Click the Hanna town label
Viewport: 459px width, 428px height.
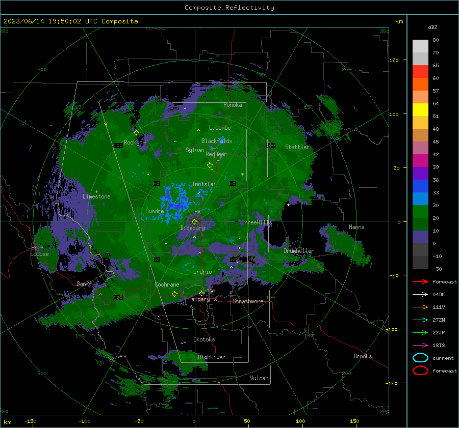356,227
